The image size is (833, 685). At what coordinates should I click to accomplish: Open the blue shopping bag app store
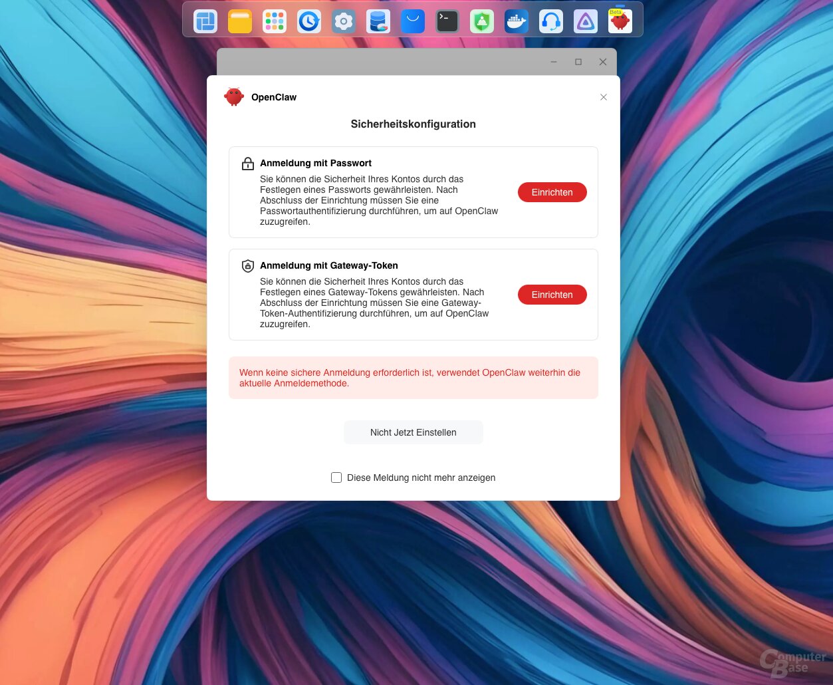pos(413,21)
